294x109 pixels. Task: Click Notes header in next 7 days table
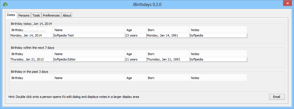click(218, 54)
